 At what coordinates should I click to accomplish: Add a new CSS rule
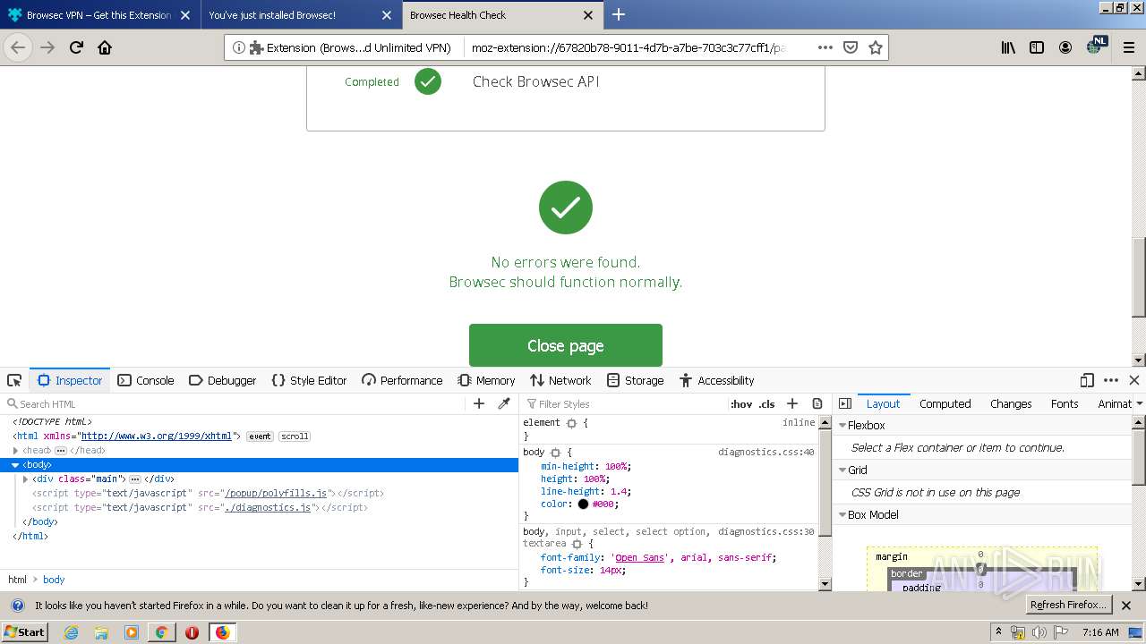[792, 403]
